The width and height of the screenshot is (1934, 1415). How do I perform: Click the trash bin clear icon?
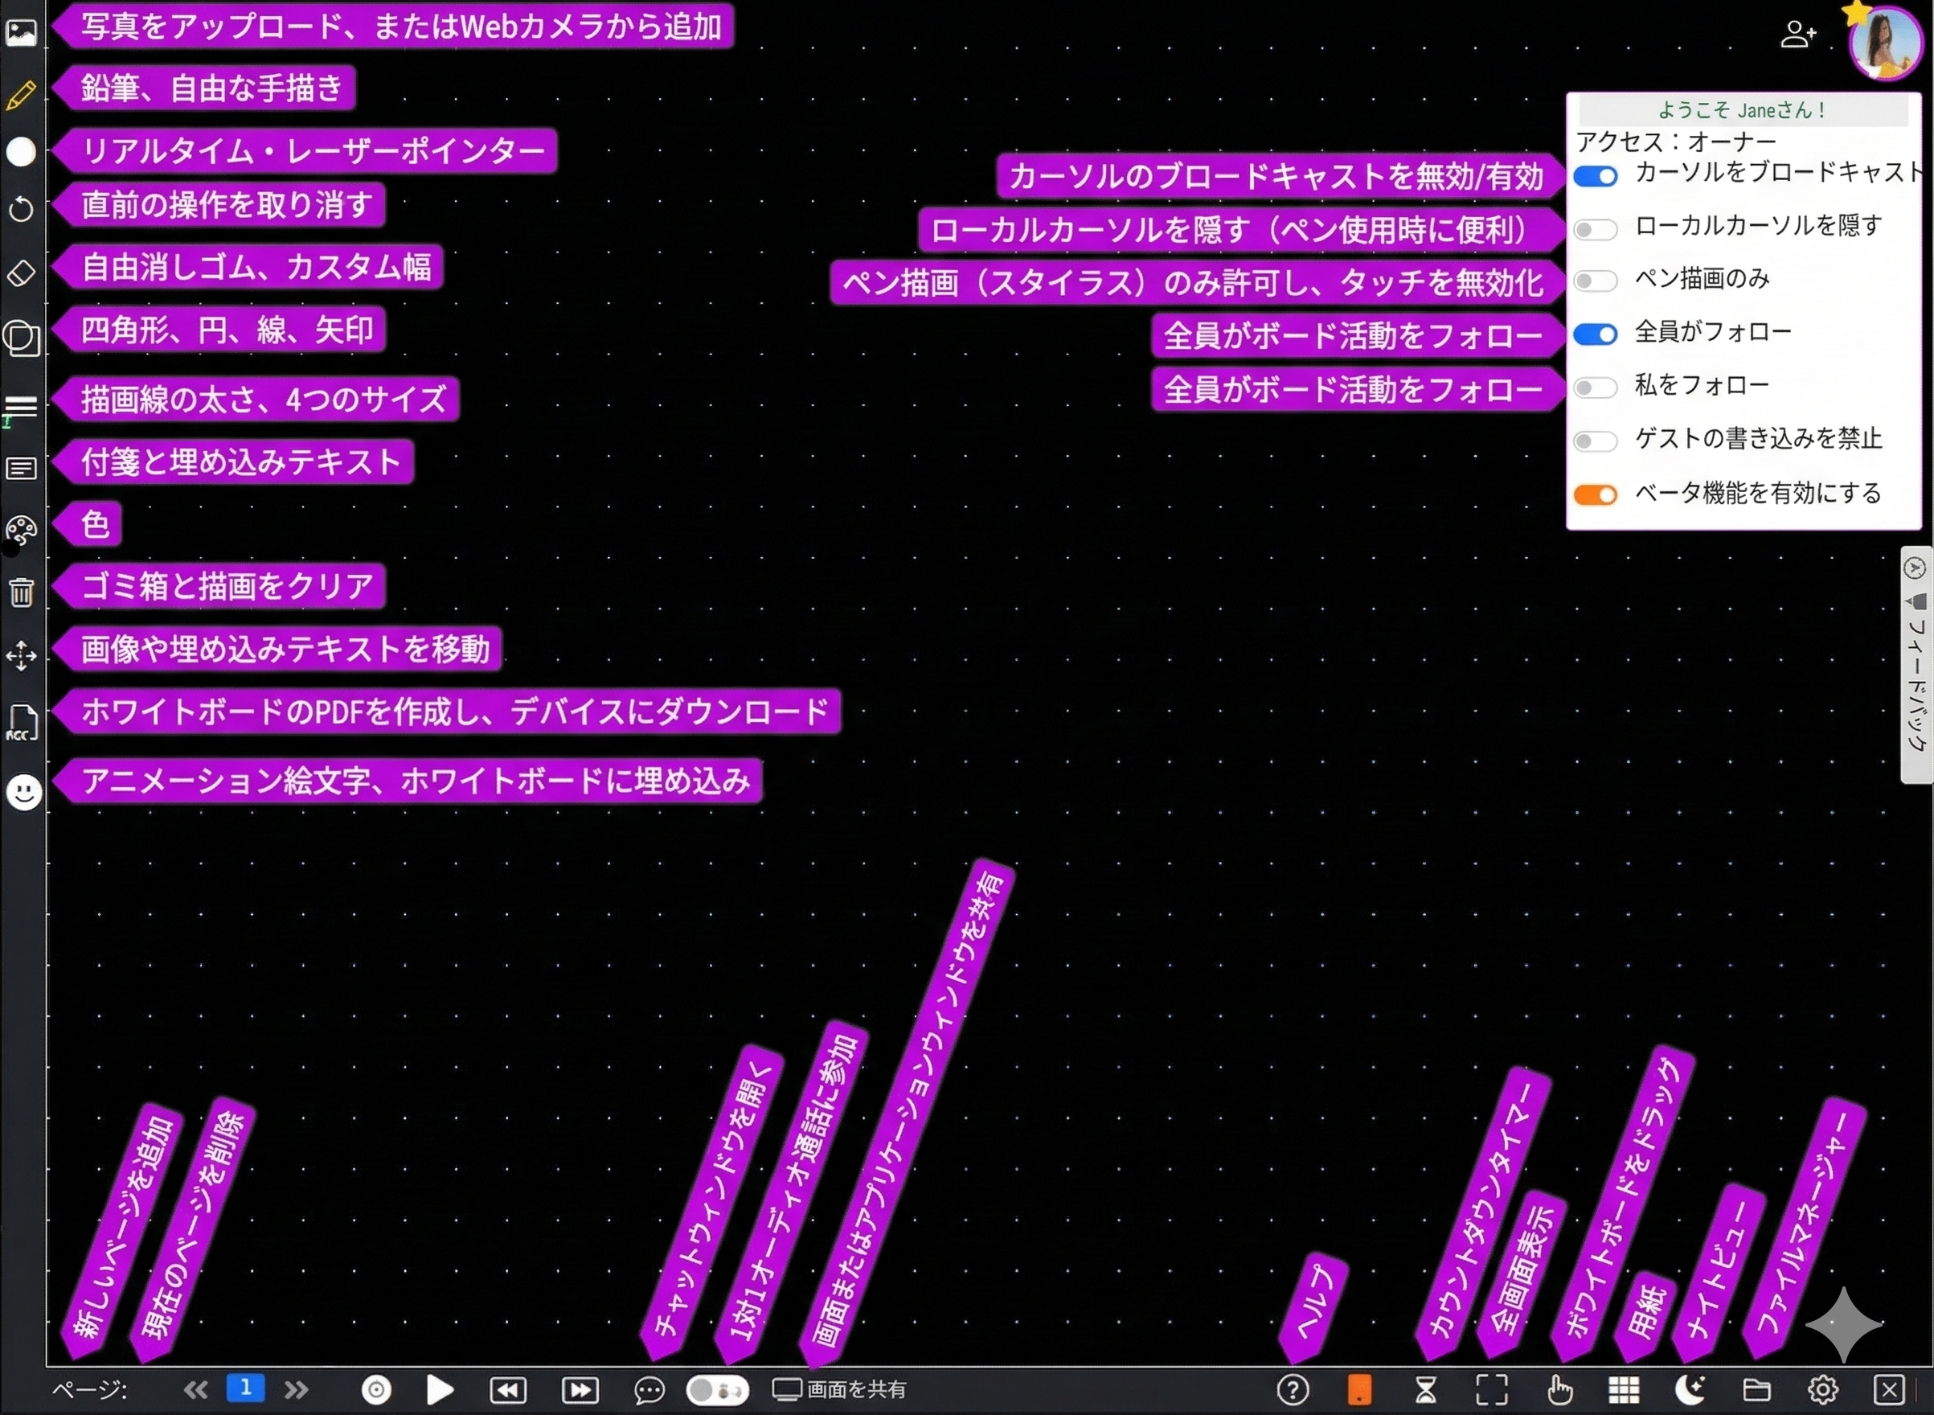pyautogui.click(x=21, y=592)
